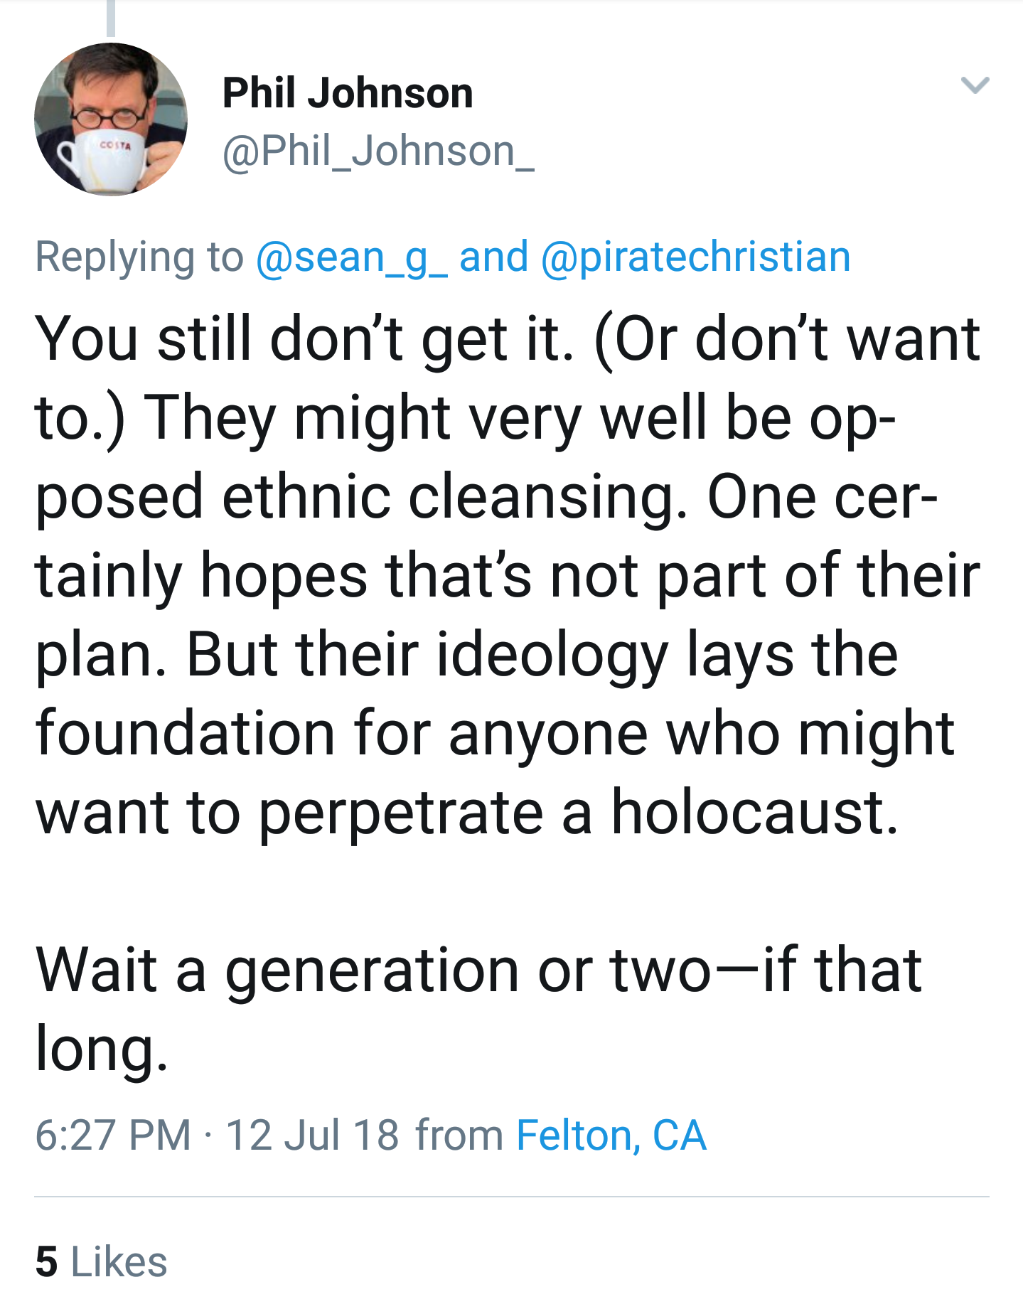This screenshot has height=1309, width=1023.
Task: Open the tweet options chevron menu
Action: [975, 85]
